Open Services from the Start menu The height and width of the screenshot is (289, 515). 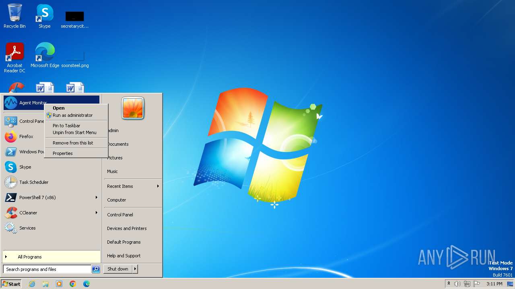pyautogui.click(x=51, y=228)
